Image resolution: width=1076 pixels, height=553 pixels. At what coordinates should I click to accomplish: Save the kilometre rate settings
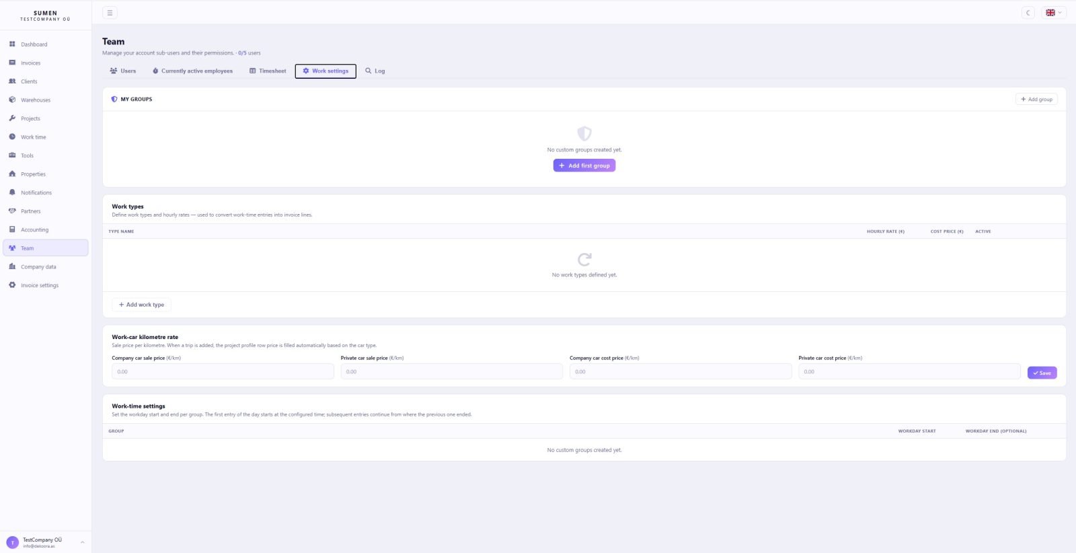pos(1042,373)
